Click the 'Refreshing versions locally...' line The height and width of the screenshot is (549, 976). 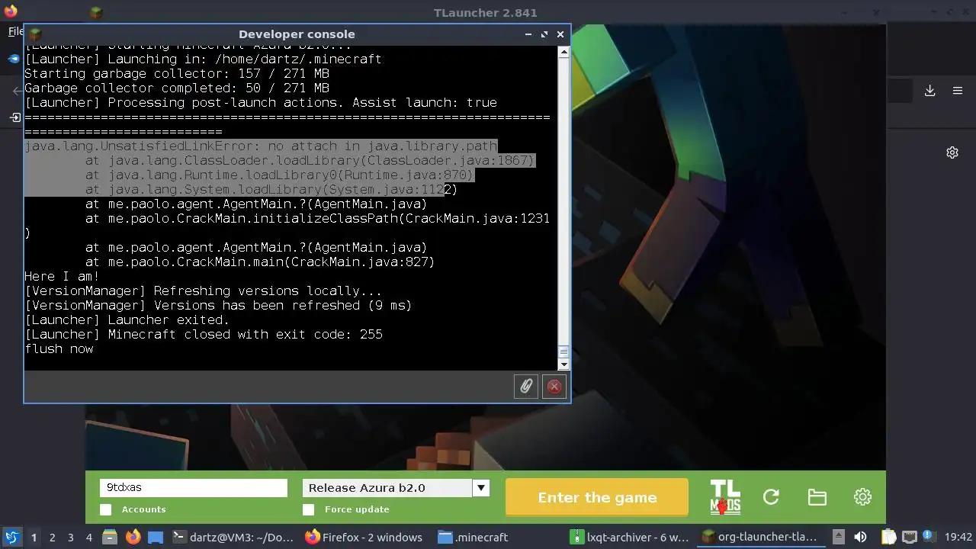pos(203,291)
